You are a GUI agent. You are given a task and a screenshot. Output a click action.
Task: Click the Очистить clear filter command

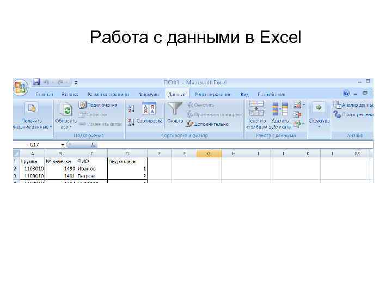coord(201,105)
